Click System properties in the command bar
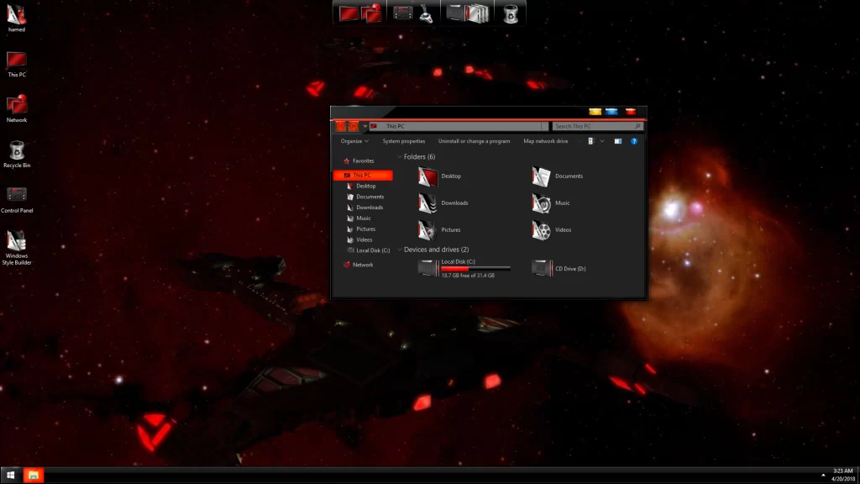This screenshot has height=484, width=860. 403,141
